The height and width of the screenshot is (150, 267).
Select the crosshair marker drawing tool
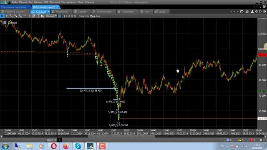coord(7,16)
